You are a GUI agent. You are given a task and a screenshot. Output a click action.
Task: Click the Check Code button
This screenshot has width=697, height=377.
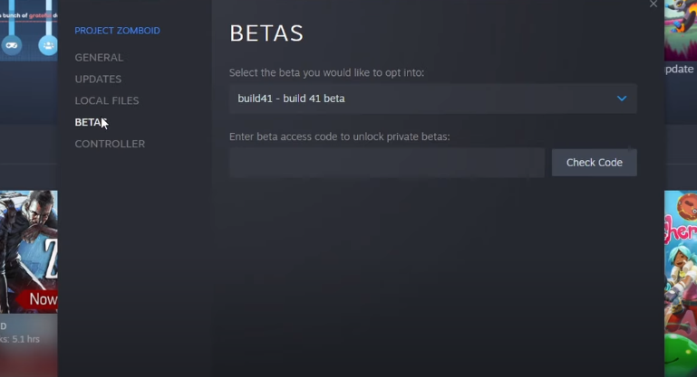(595, 163)
